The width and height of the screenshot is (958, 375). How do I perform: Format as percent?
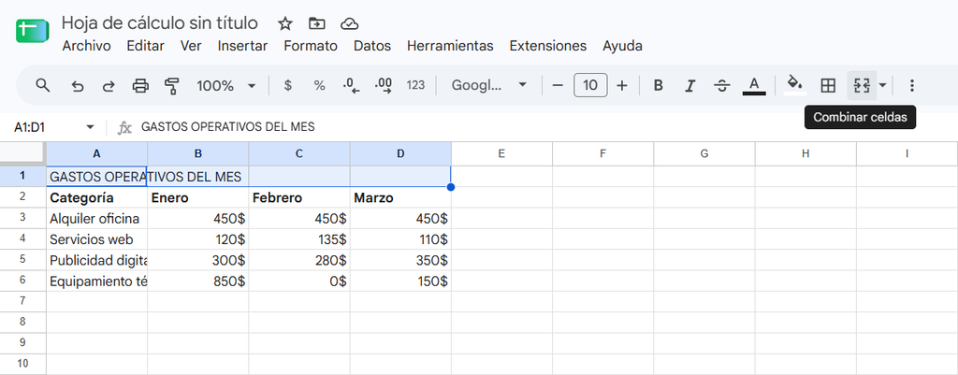tap(319, 85)
